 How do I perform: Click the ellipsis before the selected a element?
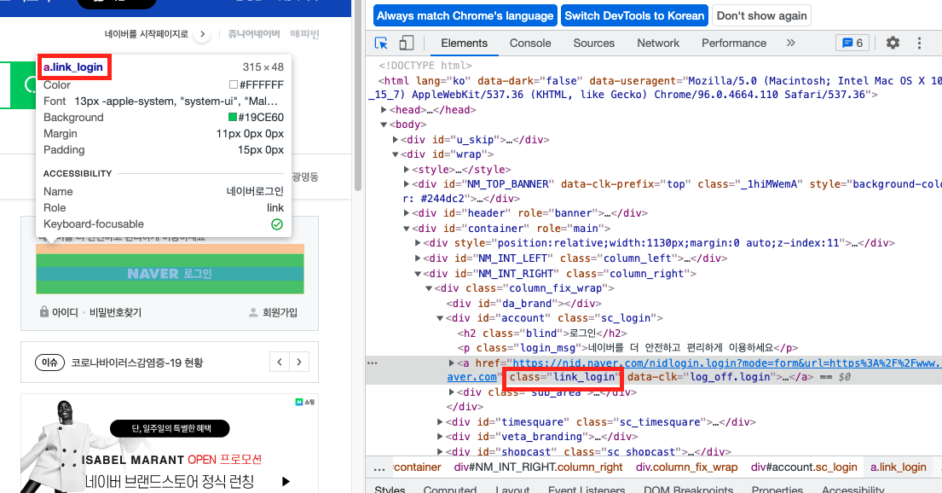pyautogui.click(x=373, y=363)
